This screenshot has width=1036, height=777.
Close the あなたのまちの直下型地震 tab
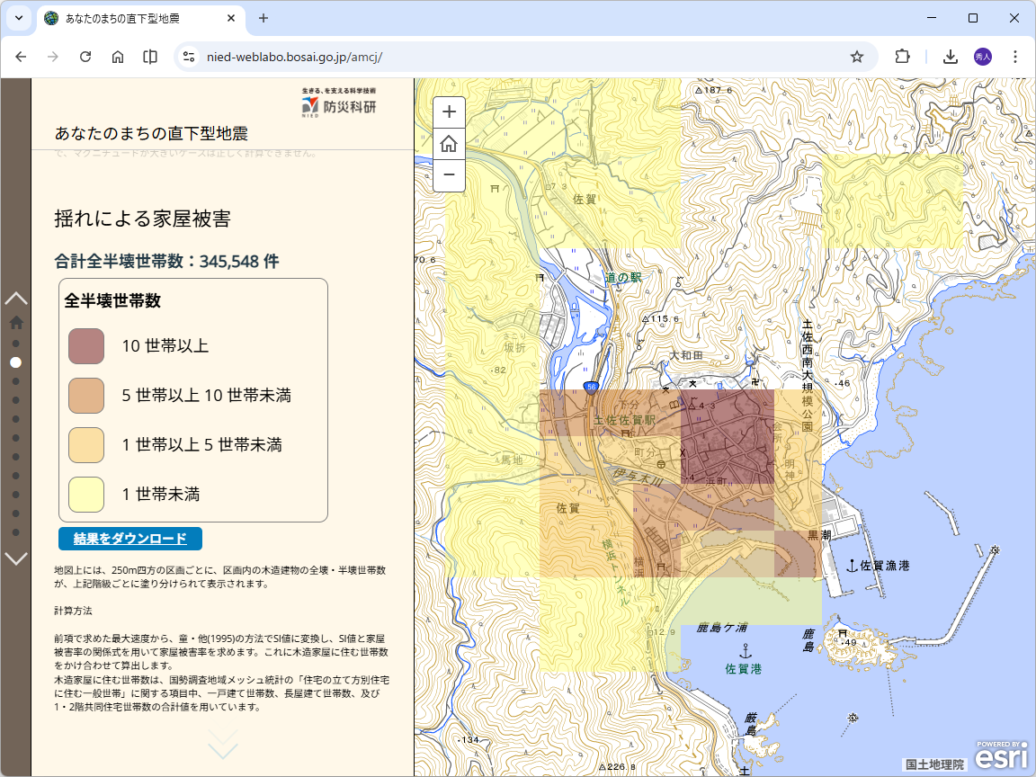point(231,19)
